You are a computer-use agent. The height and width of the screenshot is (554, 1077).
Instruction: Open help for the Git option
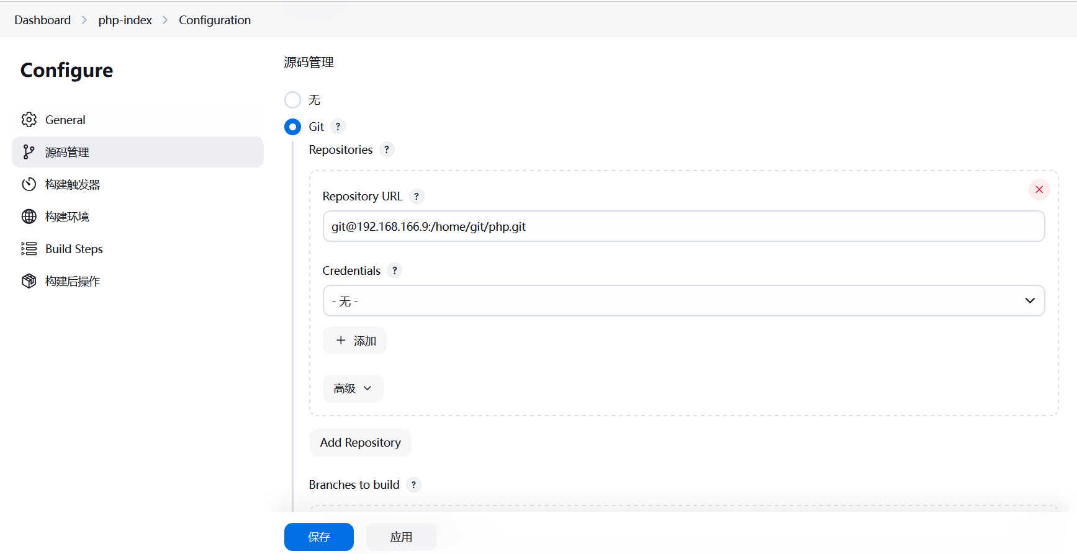[338, 127]
